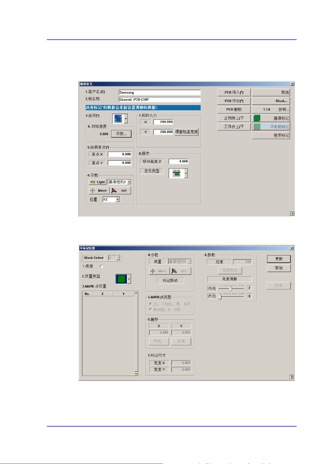
Task: Click the help question mark in 坏标记位置
Action: (x=291, y=377)
